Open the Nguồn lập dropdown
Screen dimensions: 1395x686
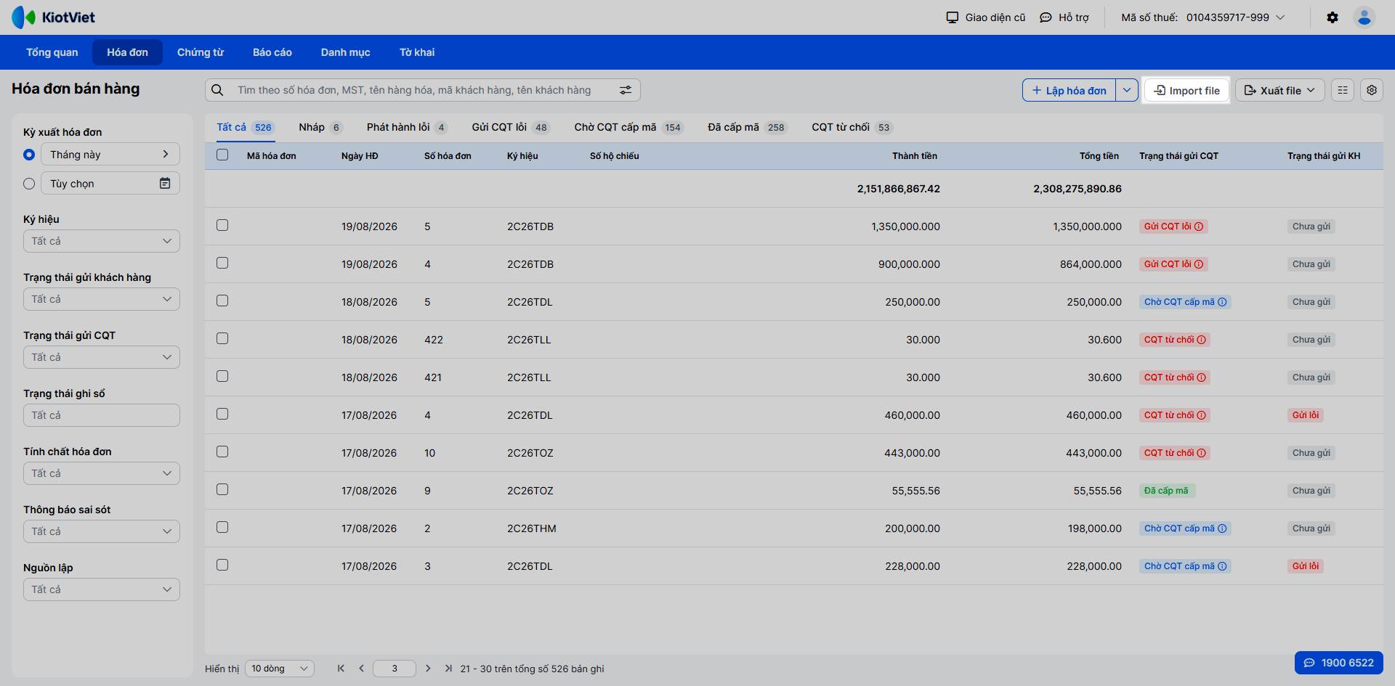102,589
